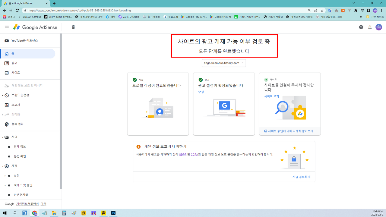The height and width of the screenshot is (217, 386).
Task: Click the taskbar clock and date
Action: coord(378,213)
